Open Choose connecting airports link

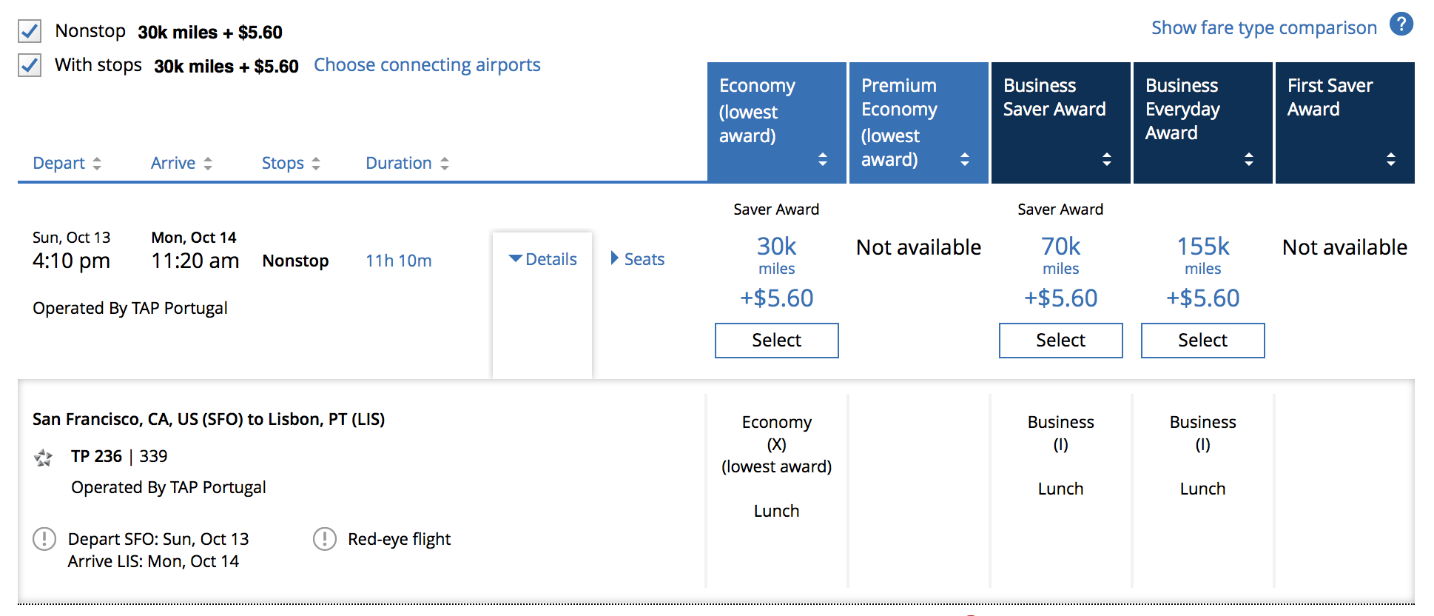click(x=427, y=65)
